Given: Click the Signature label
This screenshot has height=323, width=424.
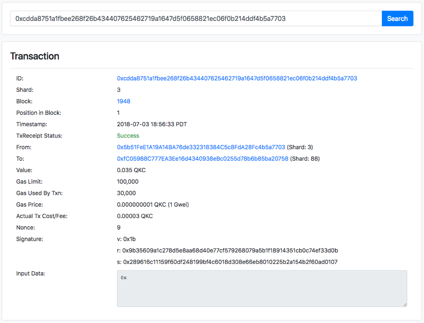Looking at the screenshot, I should [30, 239].
